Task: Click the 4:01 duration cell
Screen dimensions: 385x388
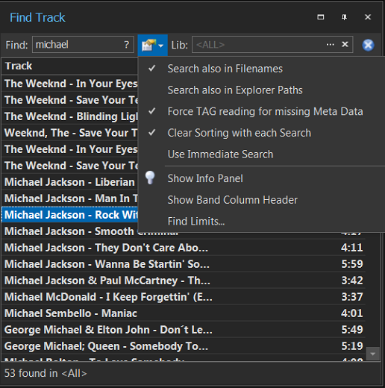Action: (x=351, y=313)
